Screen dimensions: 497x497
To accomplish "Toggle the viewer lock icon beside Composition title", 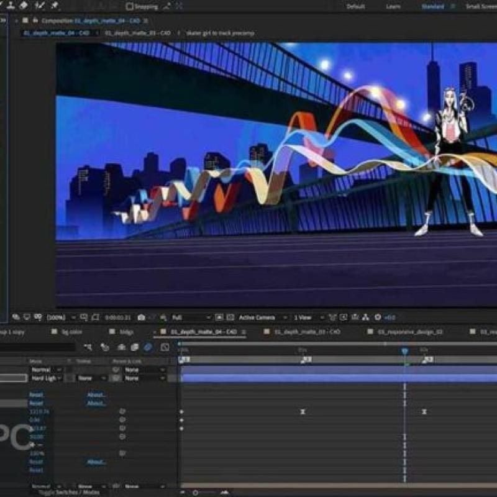I will (x=35, y=21).
